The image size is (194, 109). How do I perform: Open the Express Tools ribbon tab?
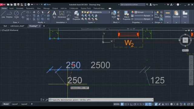(86, 8)
